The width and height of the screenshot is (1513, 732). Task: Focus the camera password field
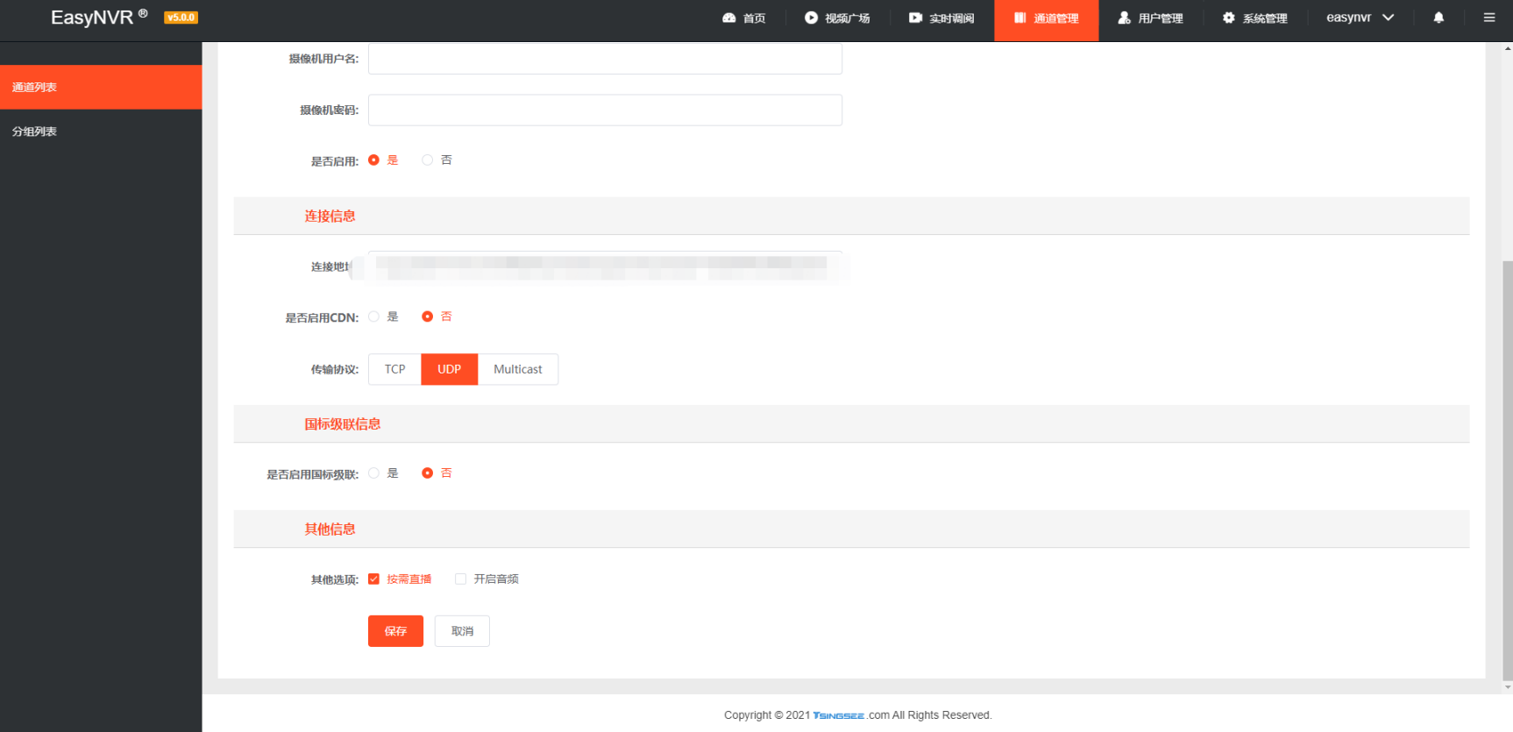[x=605, y=110]
